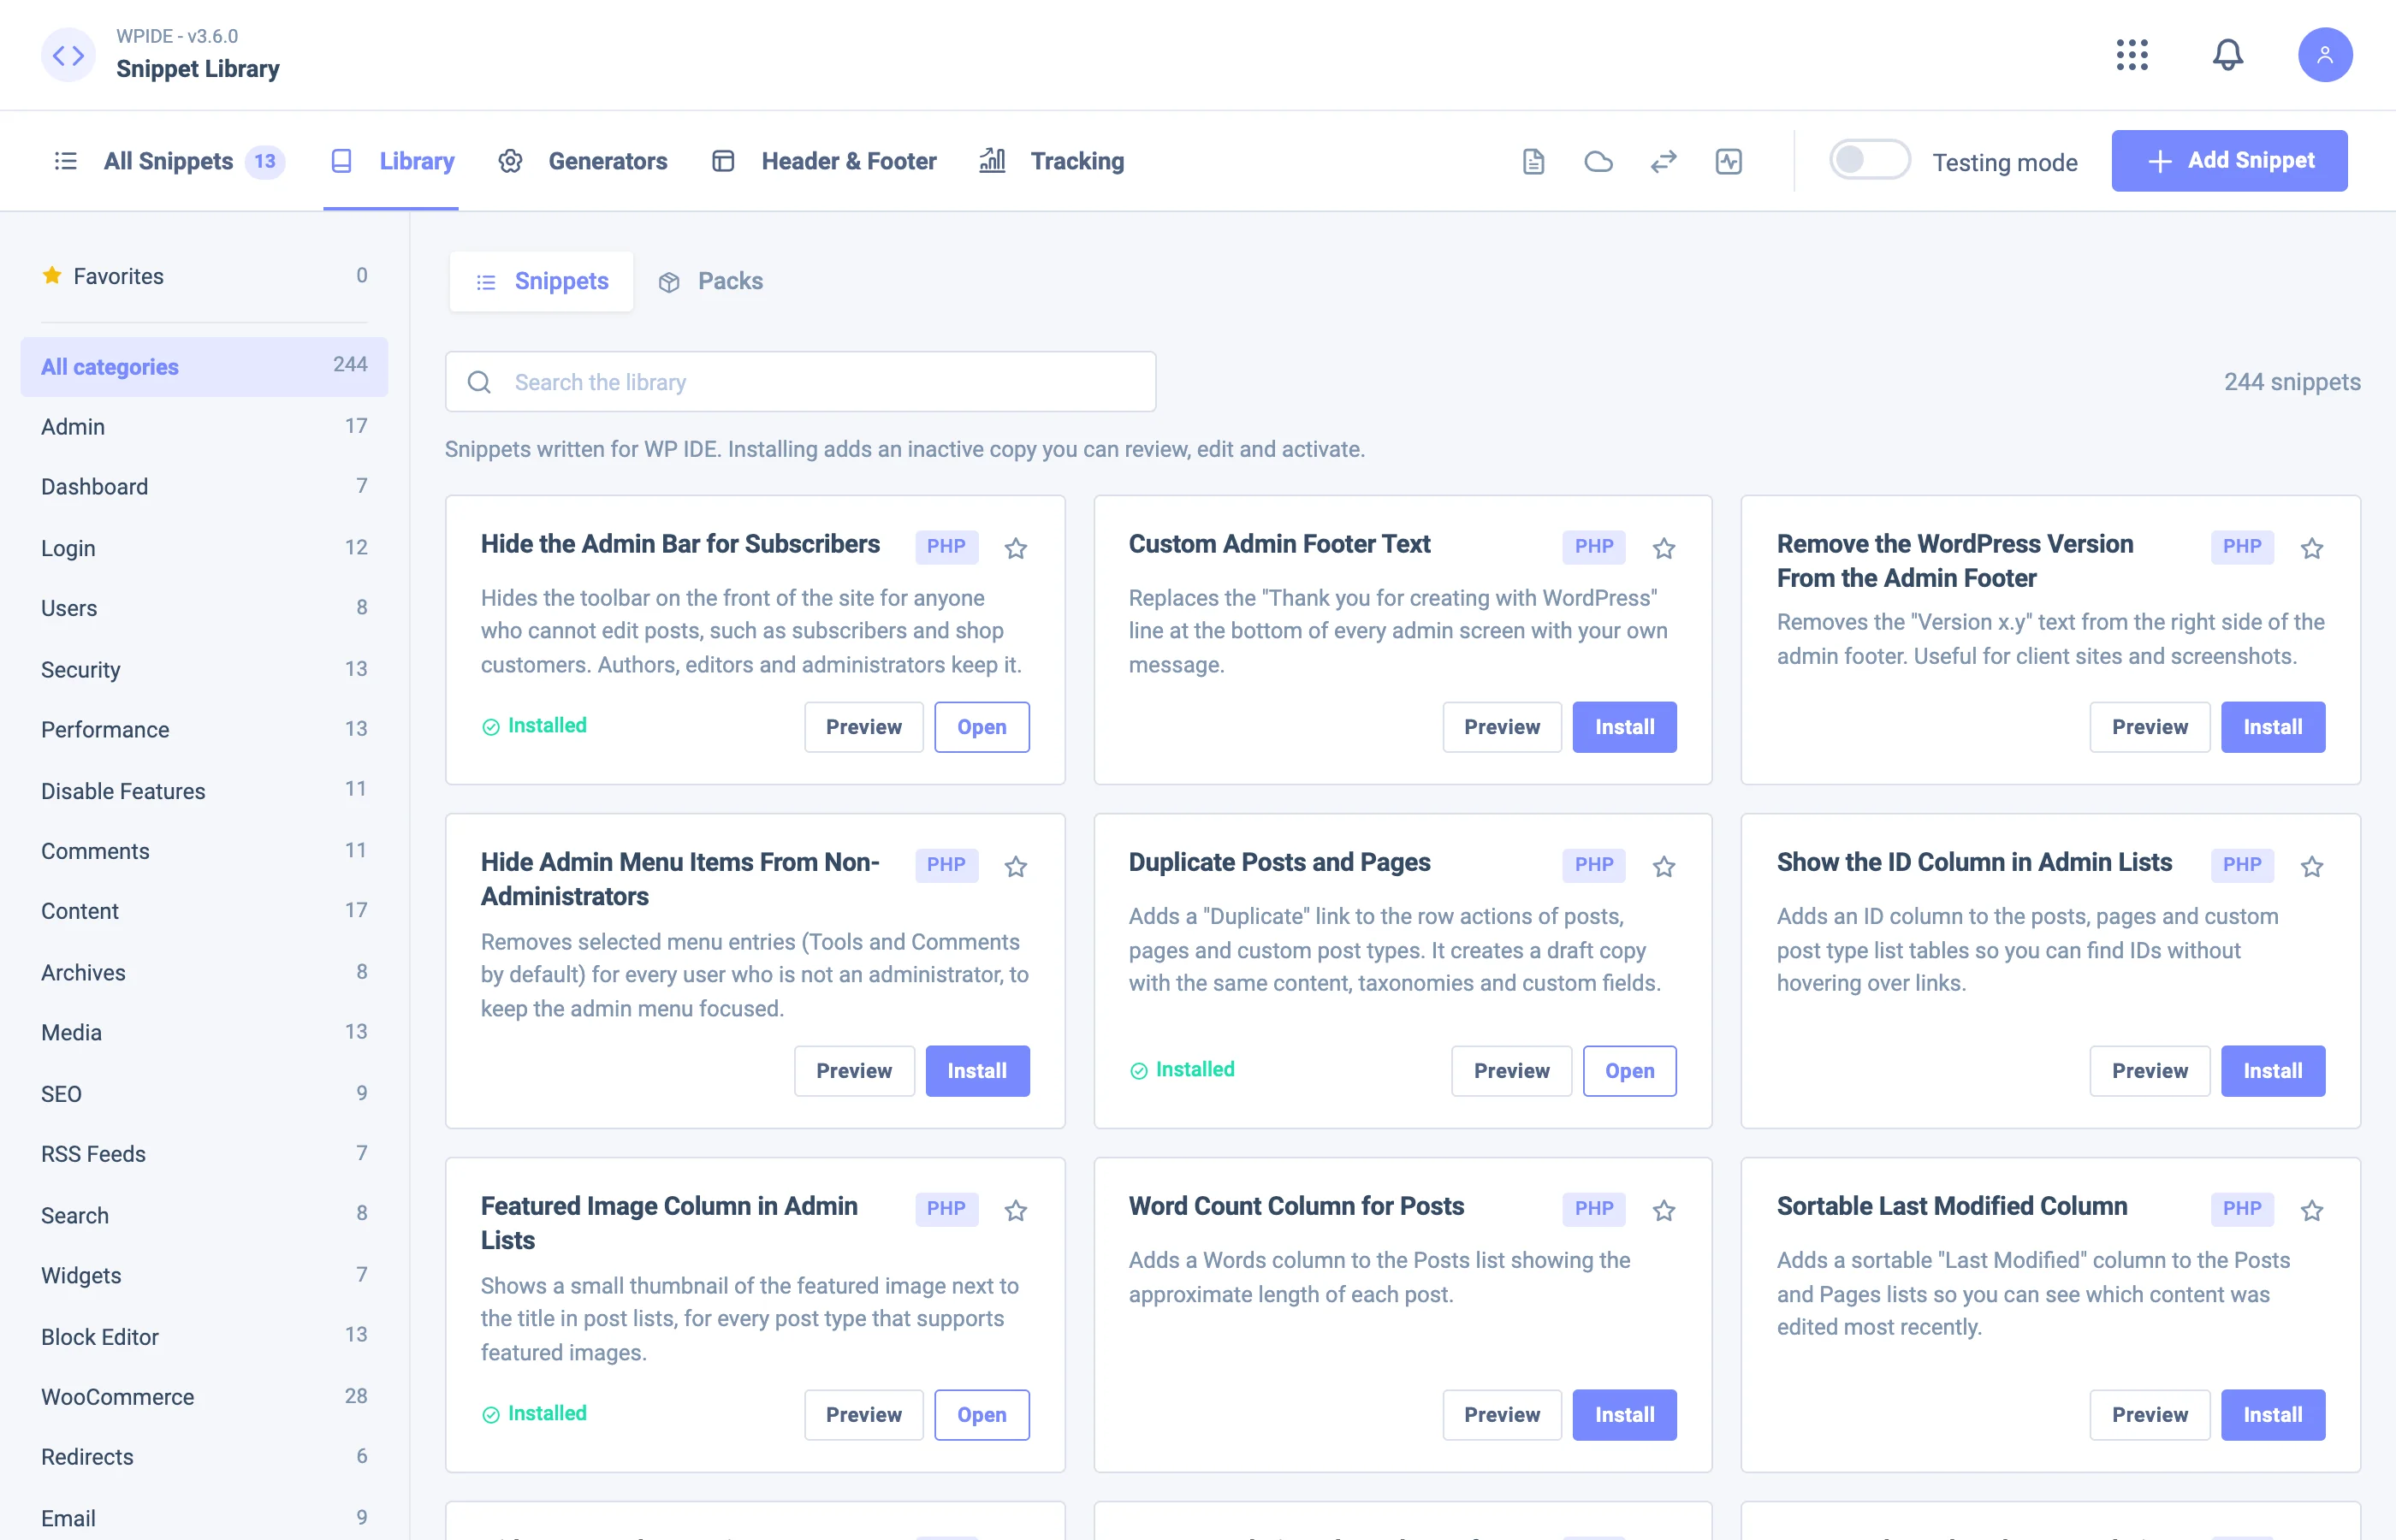The height and width of the screenshot is (1540, 2396).
Task: Click the activity pulse icon in toolbar
Action: click(x=1728, y=161)
